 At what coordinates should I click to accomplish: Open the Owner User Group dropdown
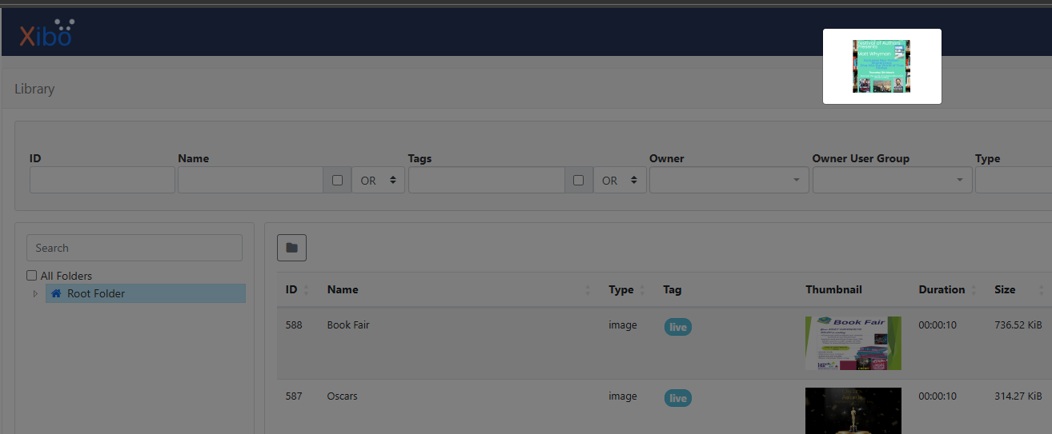pos(891,181)
